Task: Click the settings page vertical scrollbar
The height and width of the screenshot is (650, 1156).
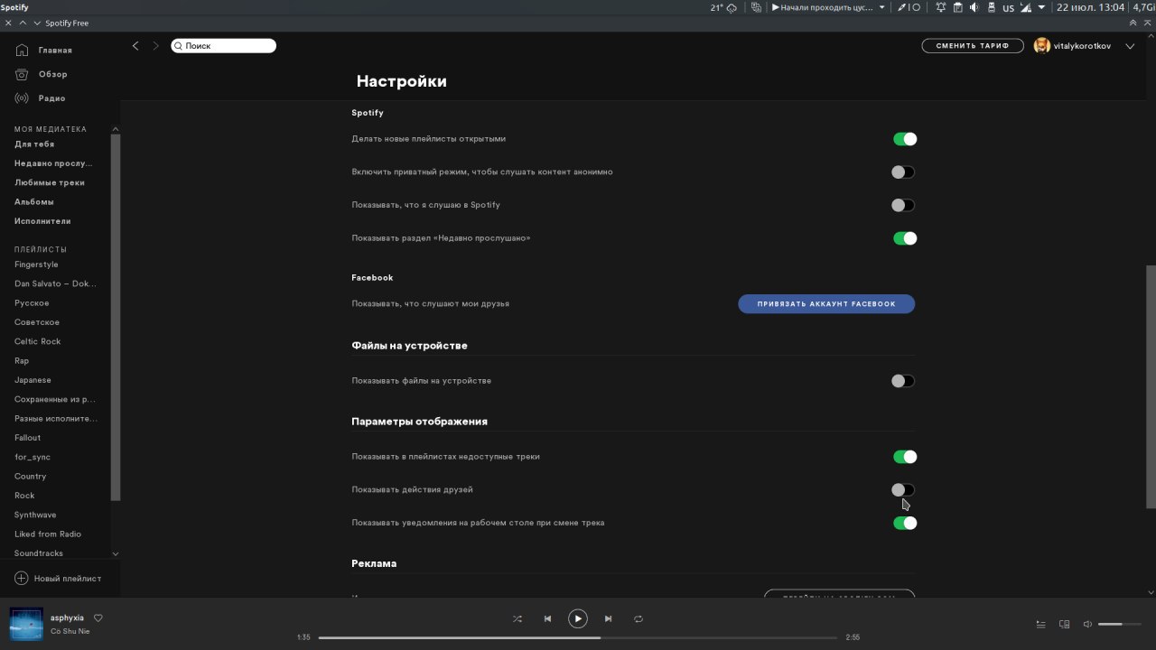Action: pos(1150,386)
